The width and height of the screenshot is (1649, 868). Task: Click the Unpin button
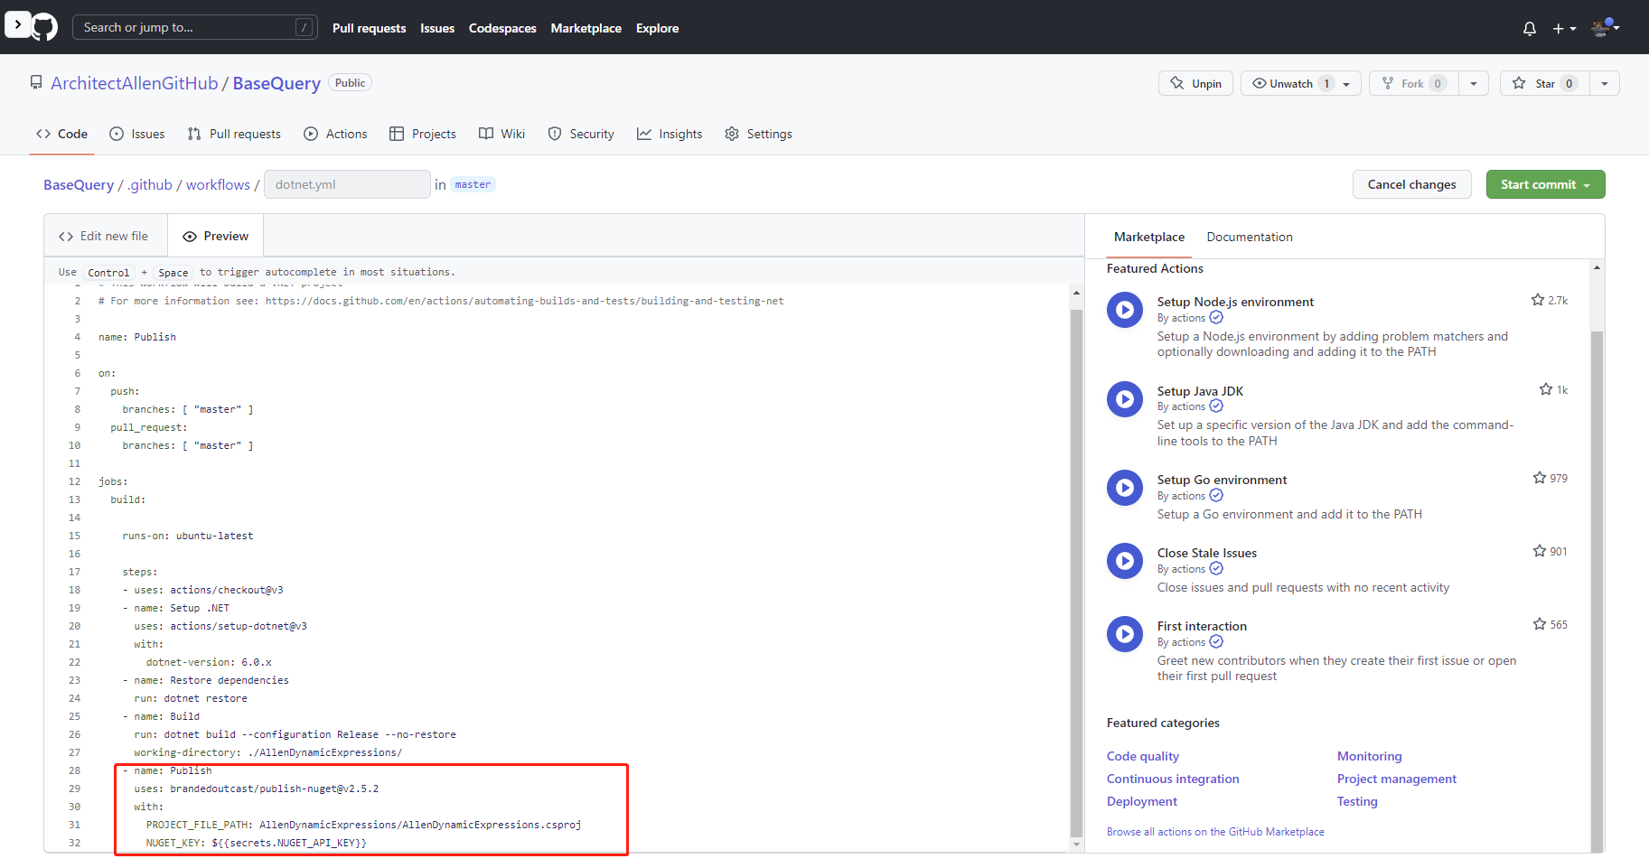click(x=1195, y=83)
